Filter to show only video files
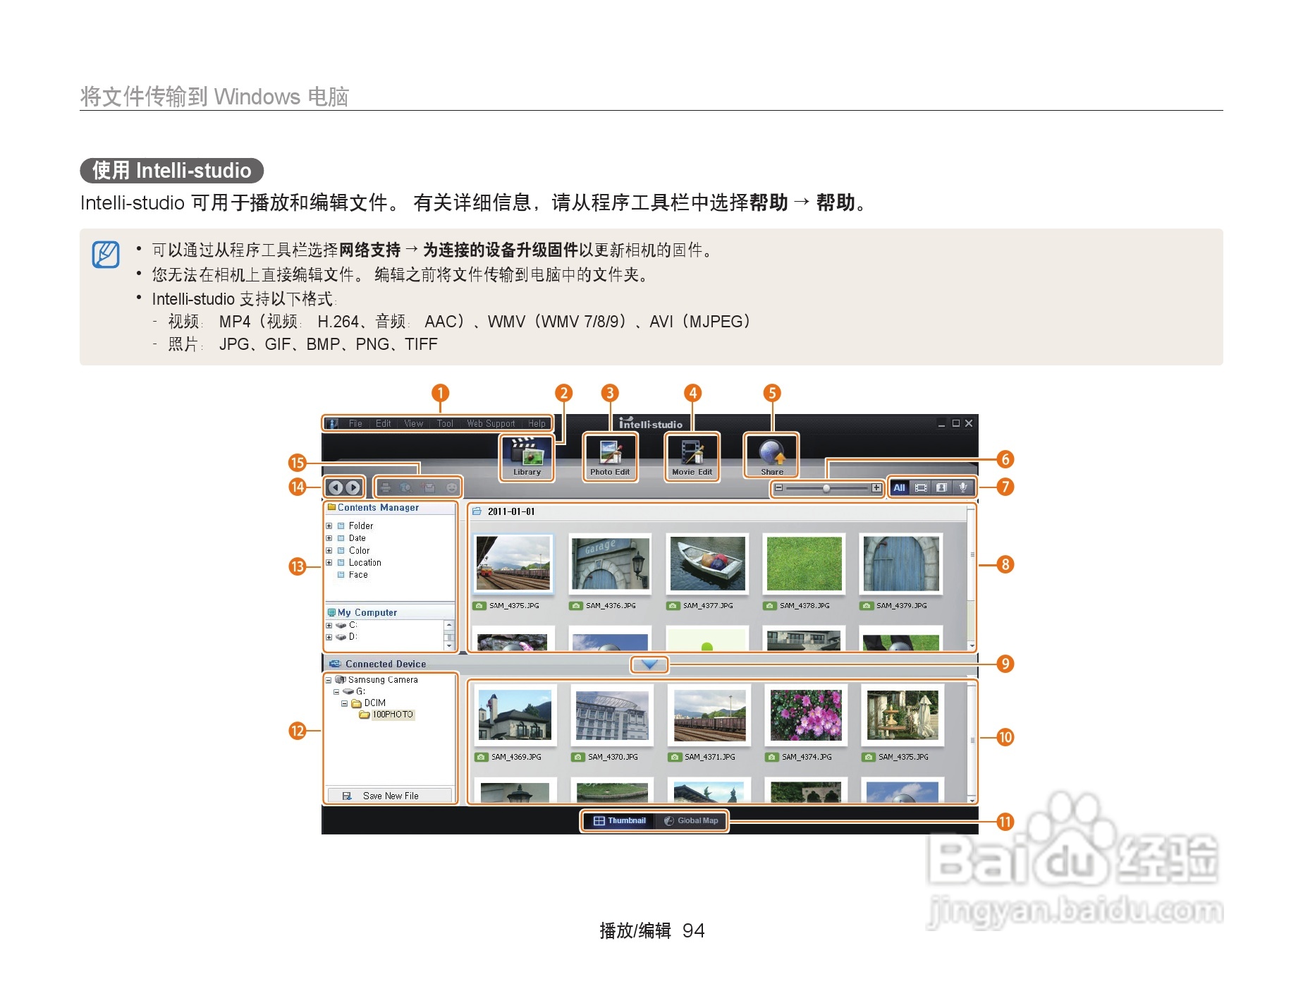Viewport: 1303px width, 984px height. tap(921, 487)
